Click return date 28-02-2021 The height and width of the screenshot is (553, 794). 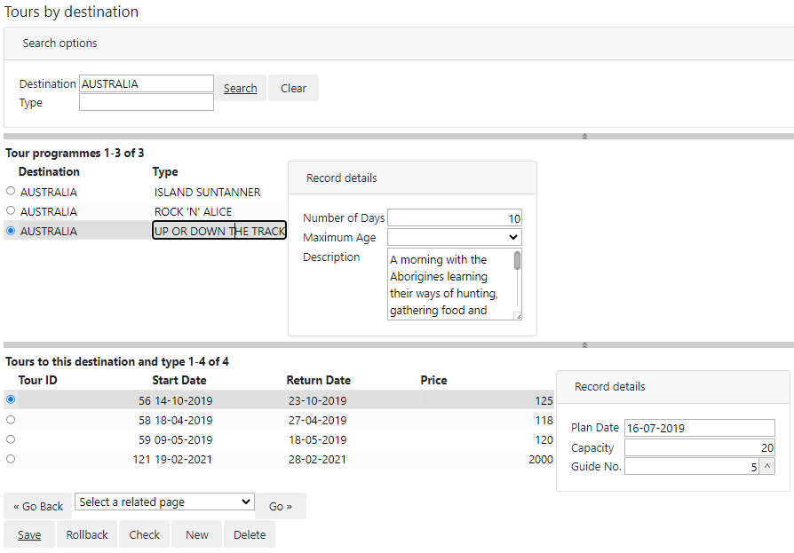(317, 460)
